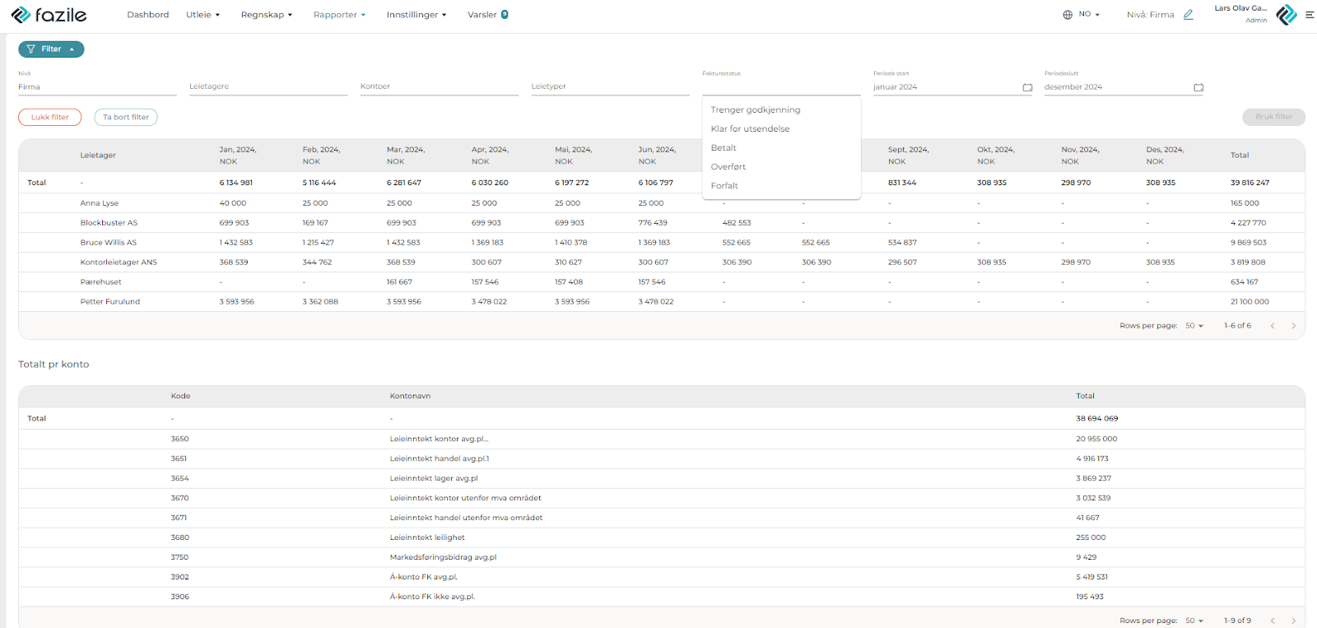Select the Petter Furulund tenant row

(662, 301)
